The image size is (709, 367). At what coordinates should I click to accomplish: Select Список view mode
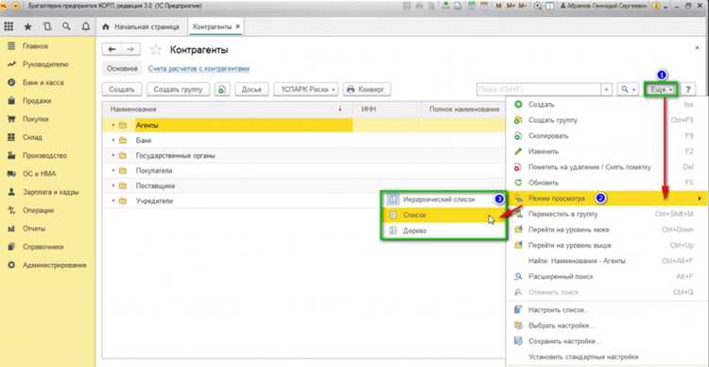[x=443, y=215]
